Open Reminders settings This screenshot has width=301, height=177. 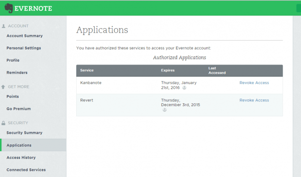[17, 72]
